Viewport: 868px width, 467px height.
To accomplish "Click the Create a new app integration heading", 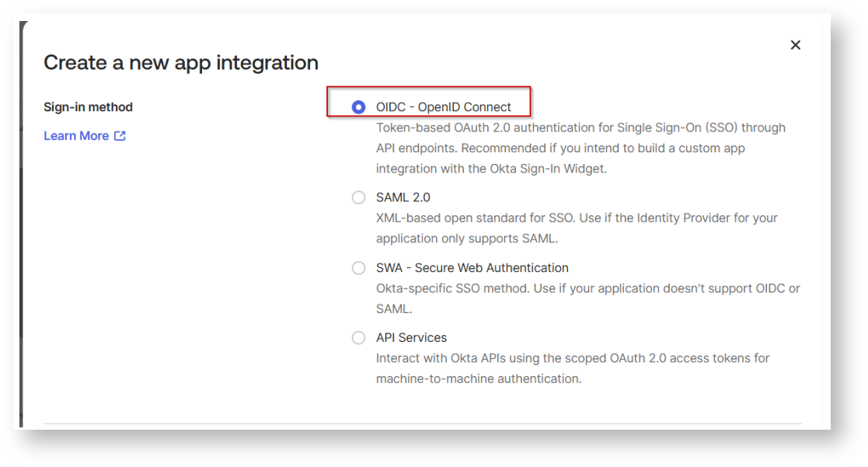I will click(181, 63).
